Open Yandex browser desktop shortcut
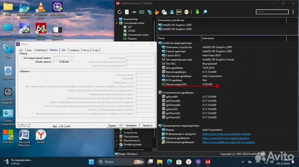This screenshot has height=167, width=299. (40, 136)
